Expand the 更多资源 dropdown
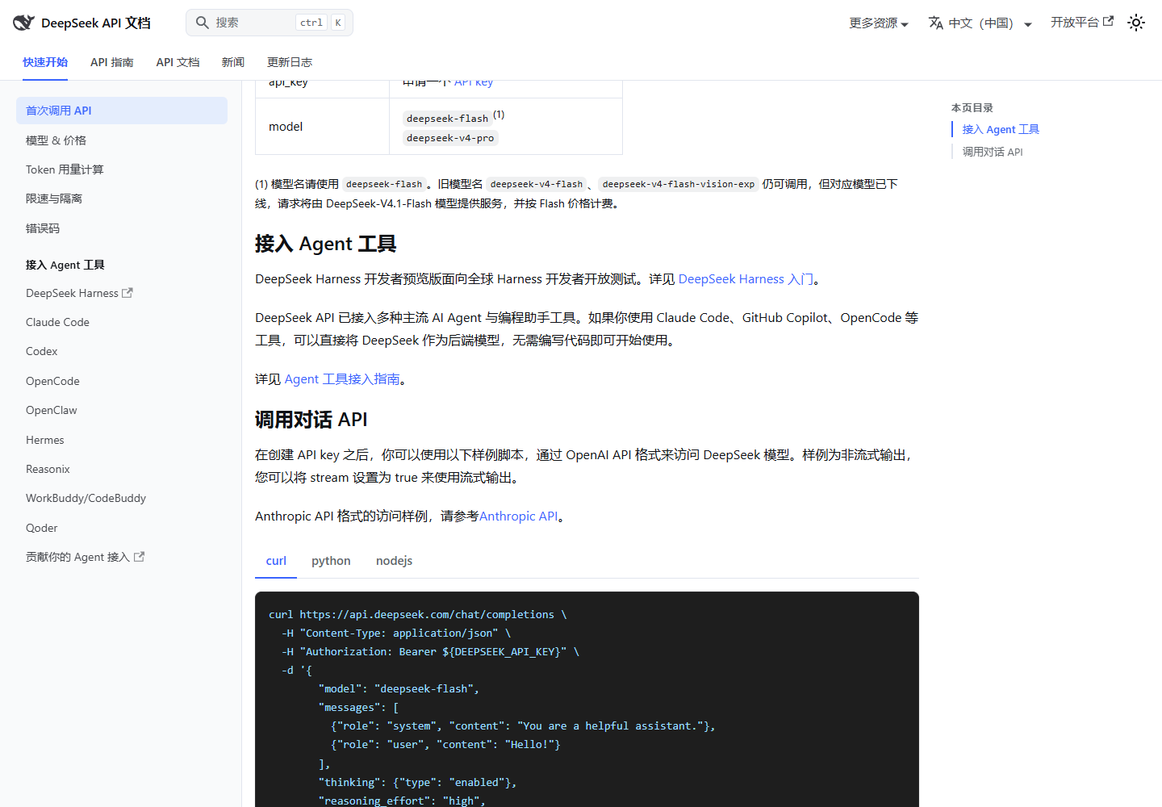This screenshot has width=1162, height=807. pos(879,23)
